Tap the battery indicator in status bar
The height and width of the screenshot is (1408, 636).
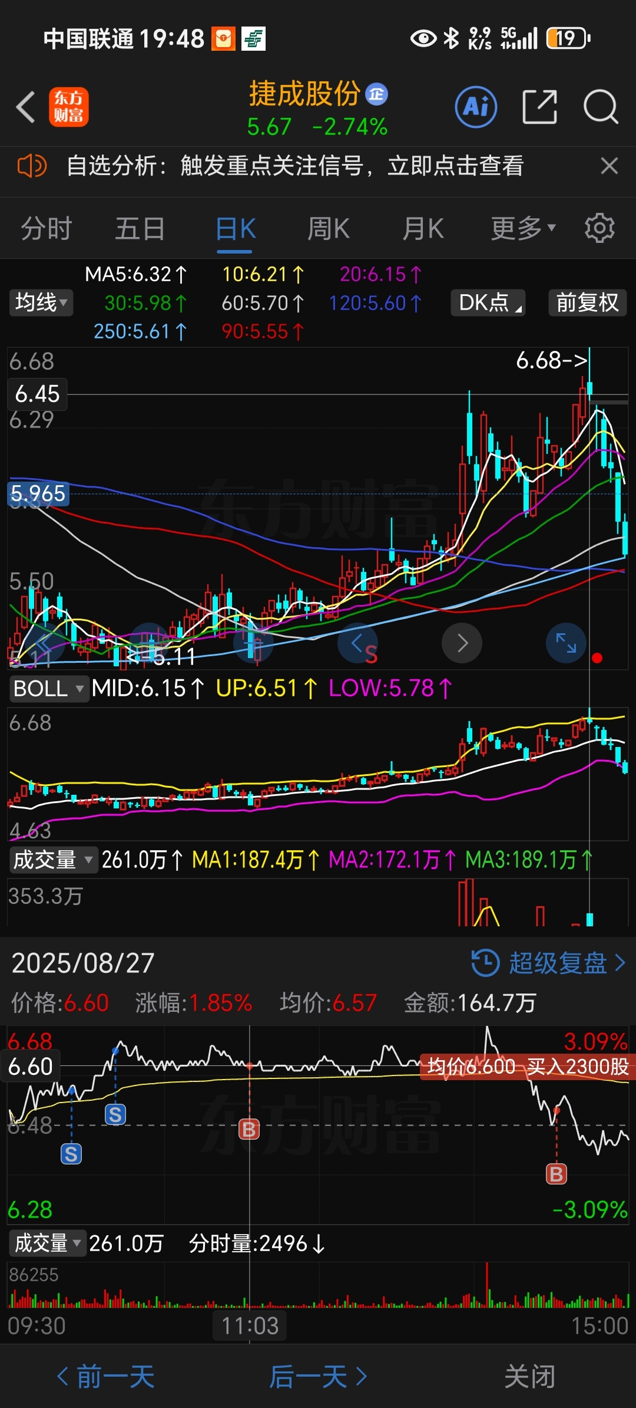point(568,39)
